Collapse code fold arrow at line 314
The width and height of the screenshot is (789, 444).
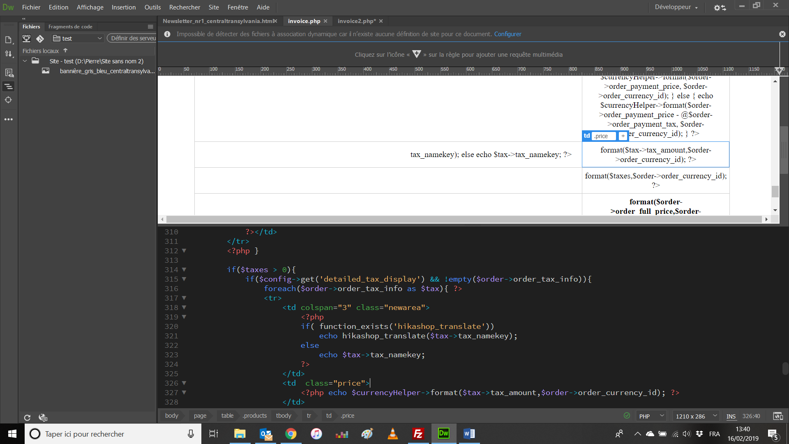coord(184,270)
